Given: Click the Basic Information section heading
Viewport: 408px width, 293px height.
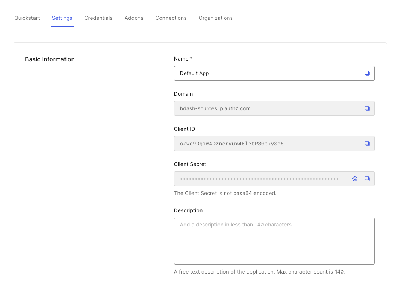Looking at the screenshot, I should pos(50,59).
